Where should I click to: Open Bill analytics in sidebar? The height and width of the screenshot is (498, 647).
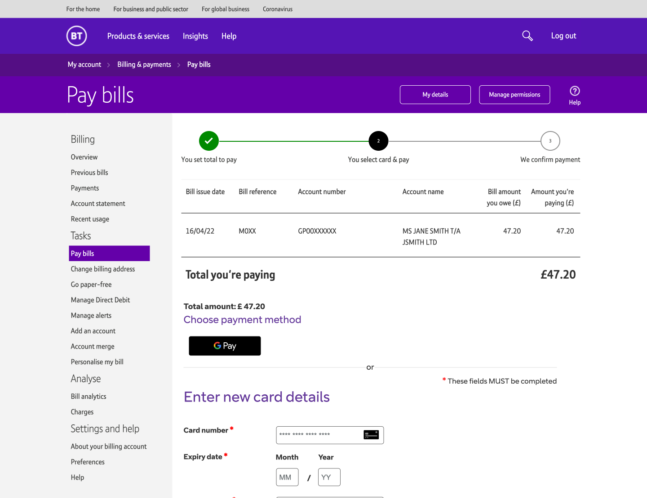coord(89,397)
